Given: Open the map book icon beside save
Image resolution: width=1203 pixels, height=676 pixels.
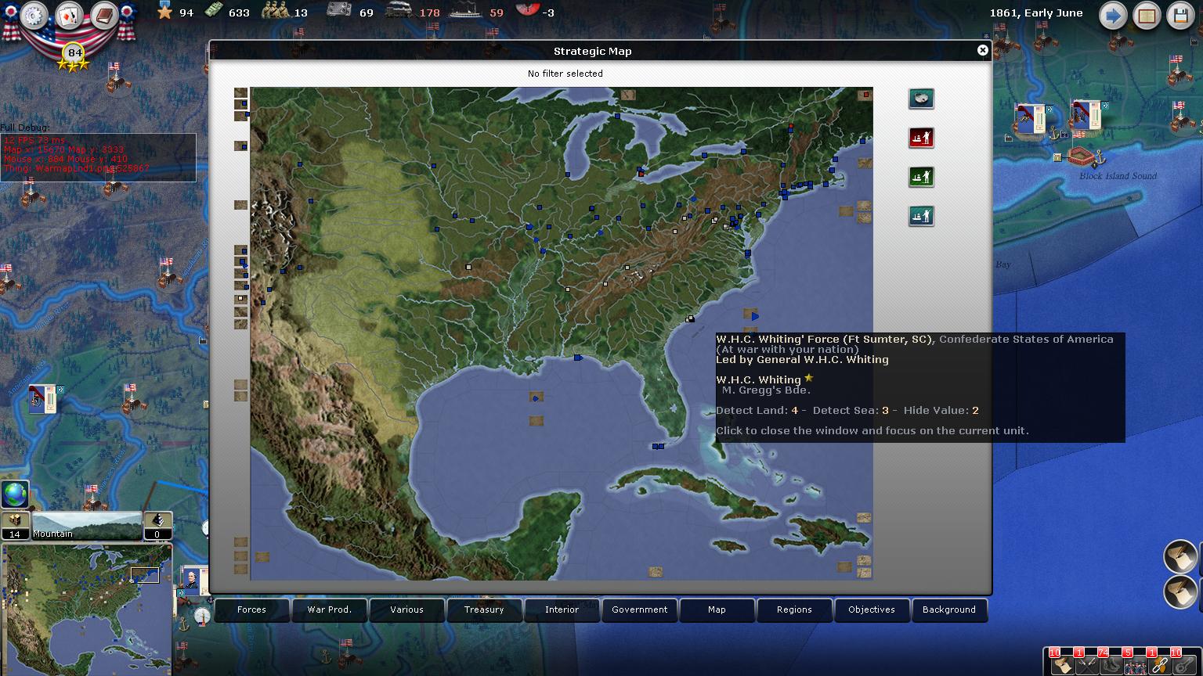Looking at the screenshot, I should [1147, 16].
